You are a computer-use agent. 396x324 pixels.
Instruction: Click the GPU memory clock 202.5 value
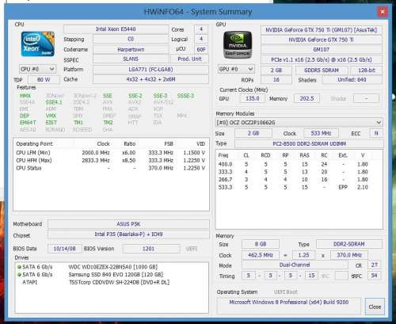(307, 98)
